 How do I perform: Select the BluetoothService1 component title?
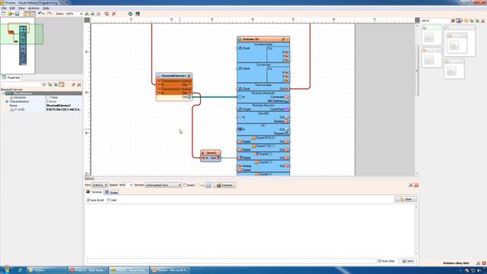click(x=174, y=75)
